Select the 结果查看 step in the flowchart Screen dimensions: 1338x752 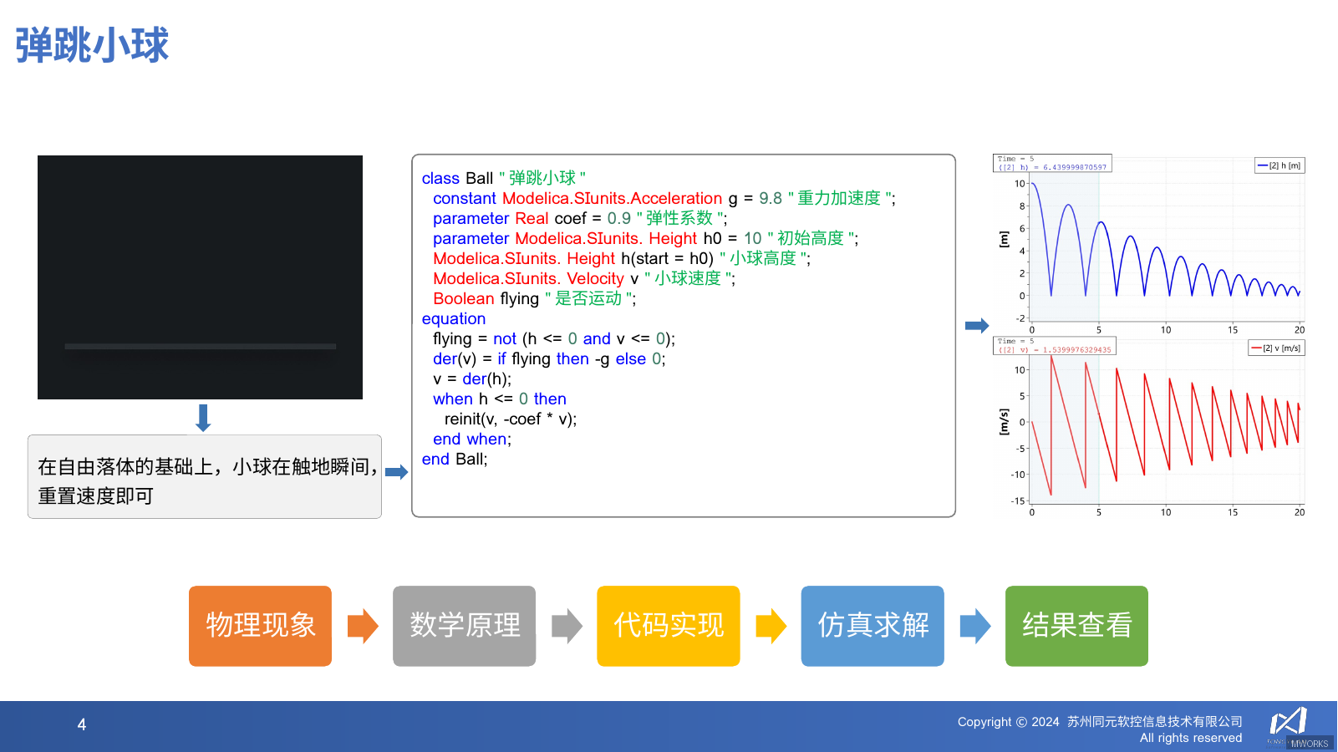[x=1076, y=626]
